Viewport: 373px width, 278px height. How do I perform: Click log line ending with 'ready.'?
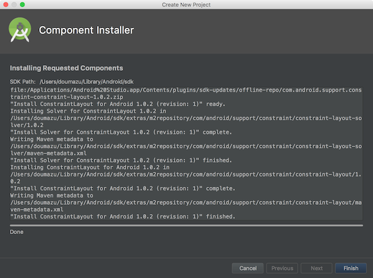pos(117,104)
